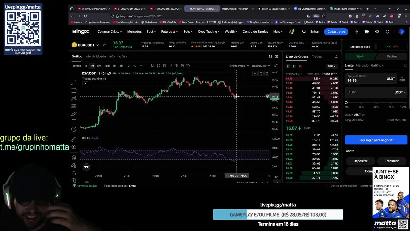Viewport: 410px width, 231px height.
Task: Add BSVUSDT to favorites star
Action: pos(104,45)
